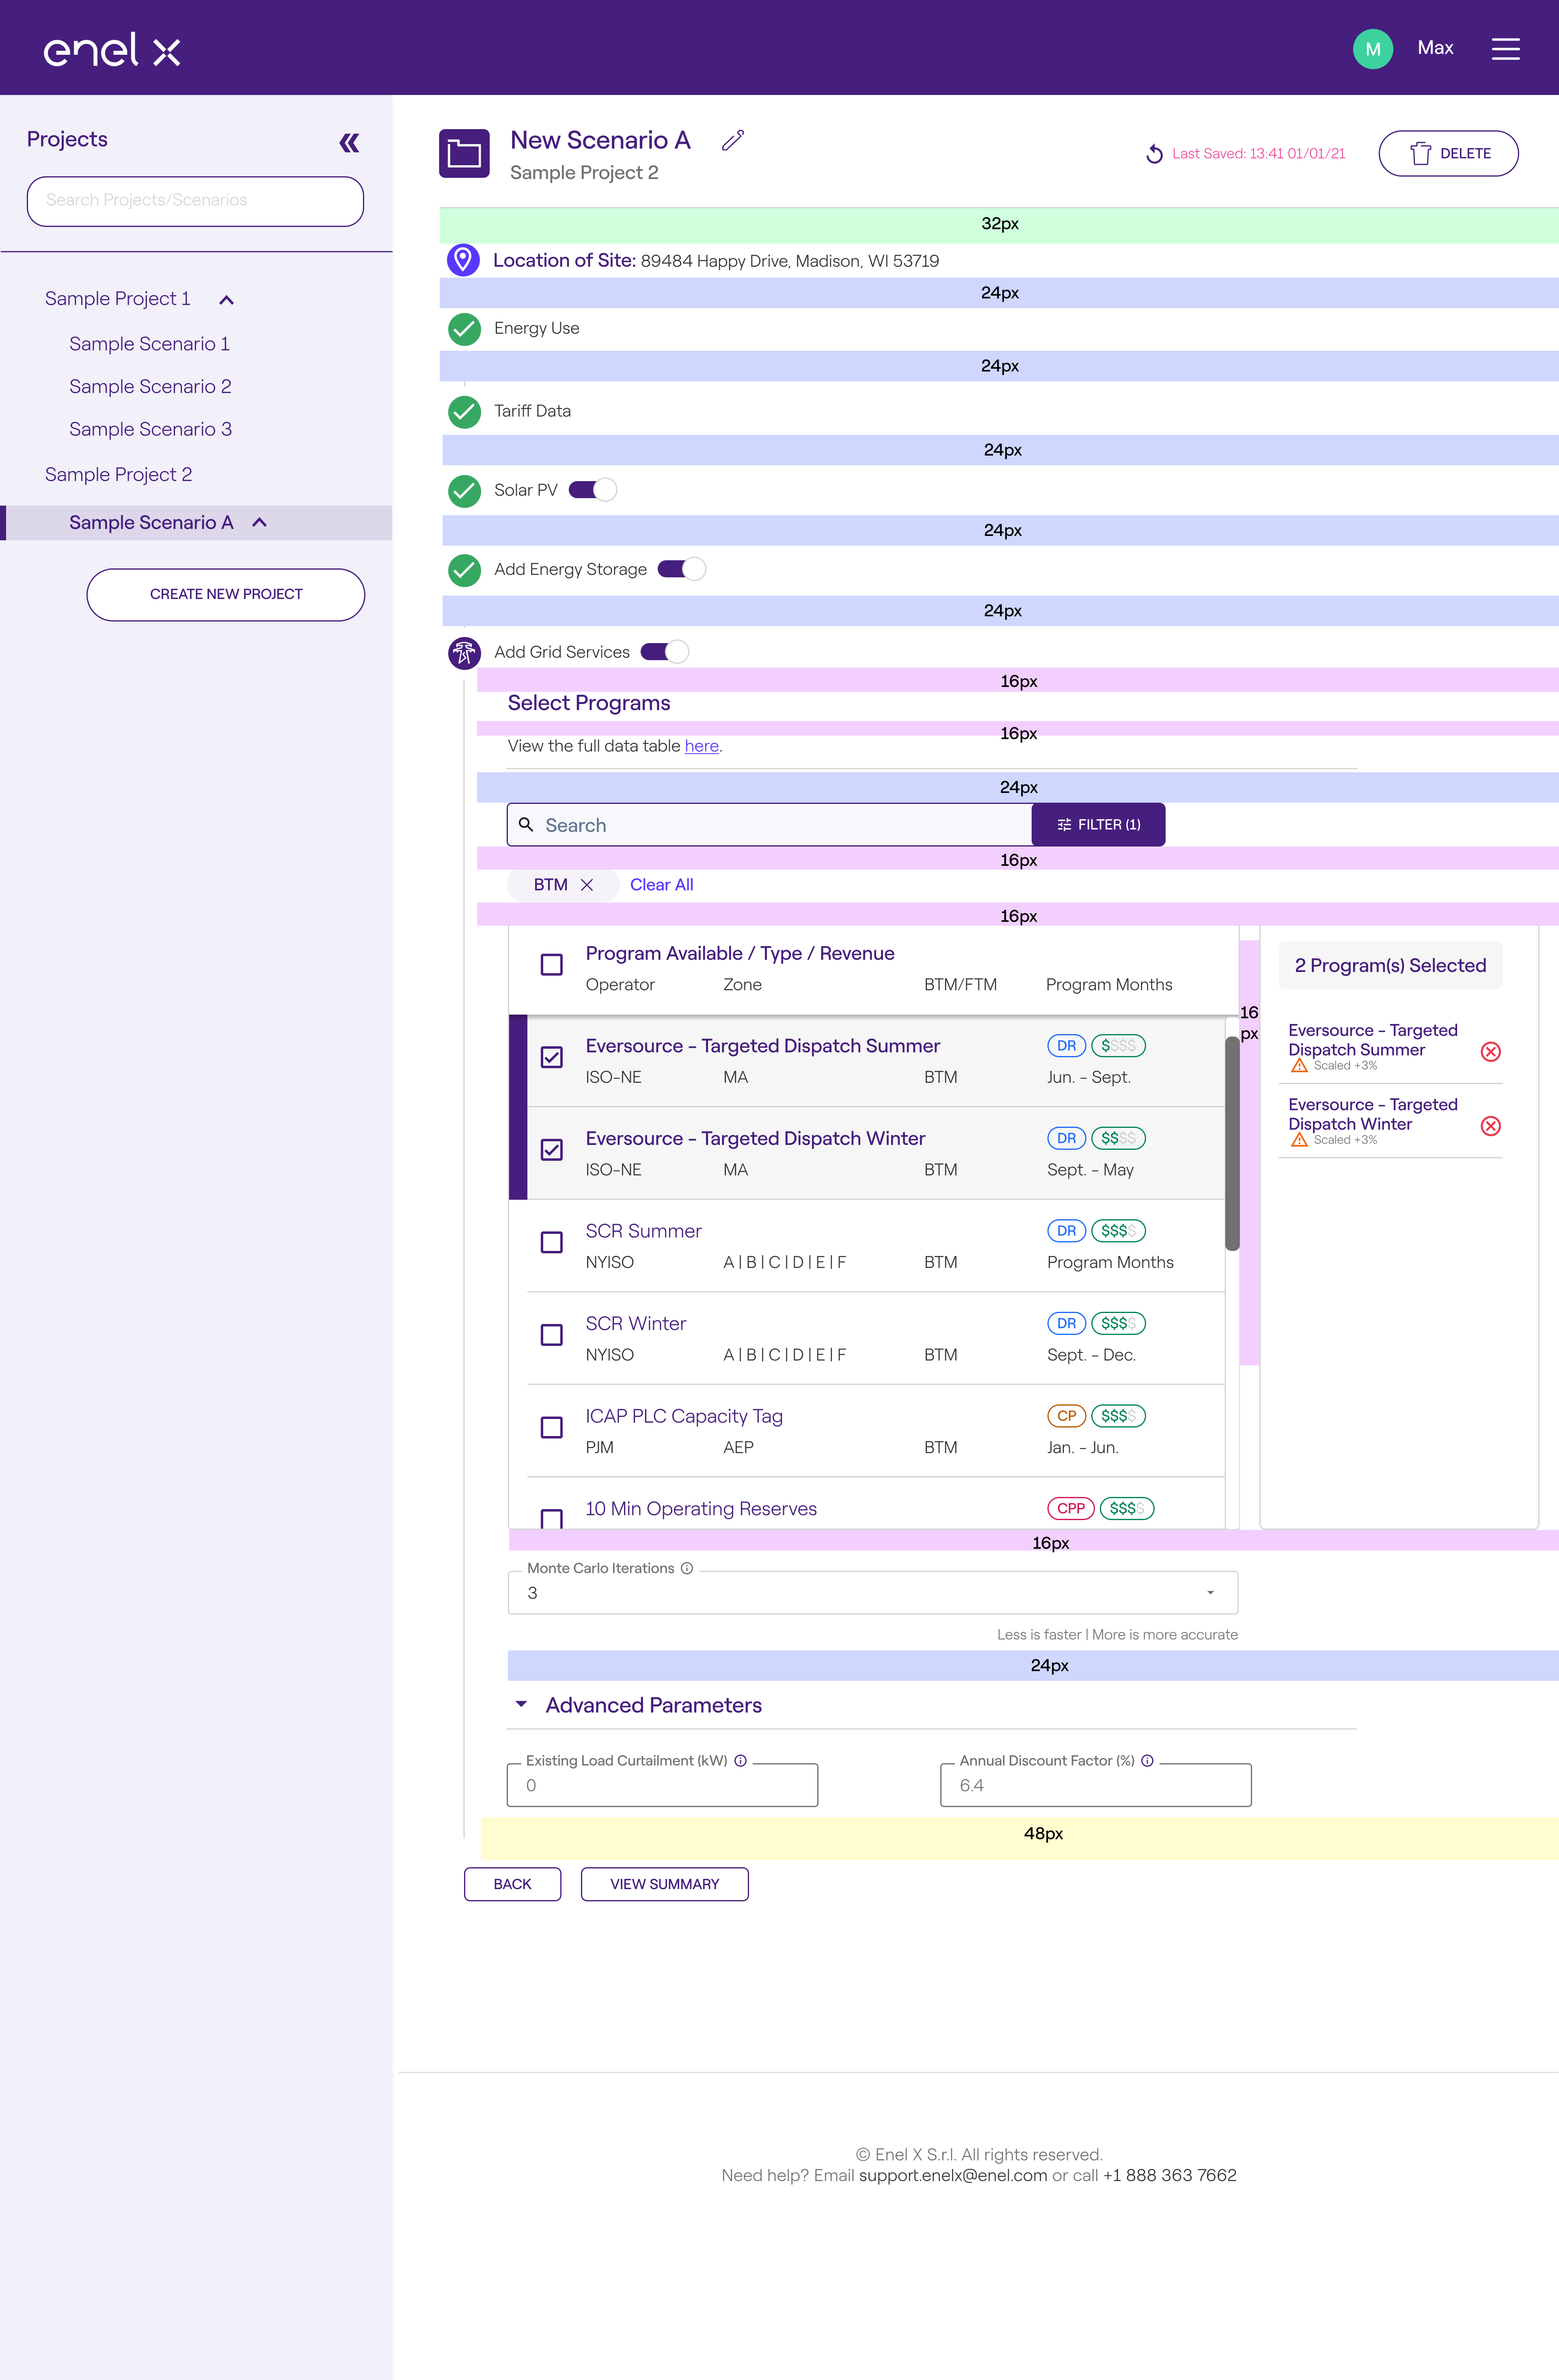Click the Grid Services tower icon
The height and width of the screenshot is (2380, 1559).
pyautogui.click(x=464, y=653)
